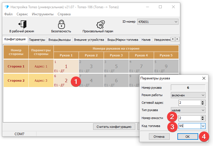Viewport: 213px width, 146px height.
Task: Open the Инструменты menu
Action: click(43, 14)
